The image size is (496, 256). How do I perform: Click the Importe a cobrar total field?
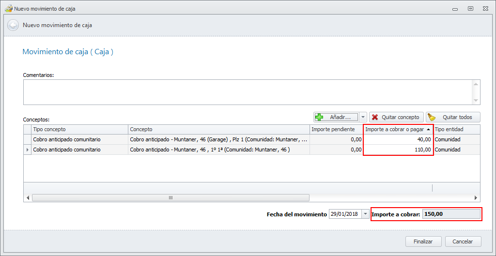click(x=451, y=214)
